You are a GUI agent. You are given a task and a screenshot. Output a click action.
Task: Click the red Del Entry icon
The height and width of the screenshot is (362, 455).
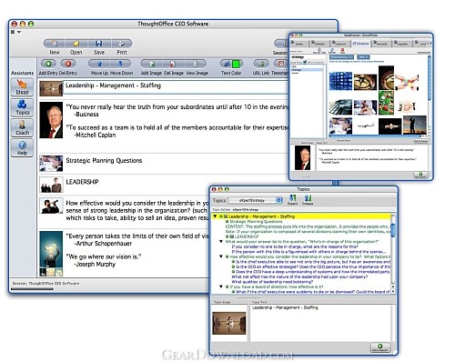click(68, 64)
